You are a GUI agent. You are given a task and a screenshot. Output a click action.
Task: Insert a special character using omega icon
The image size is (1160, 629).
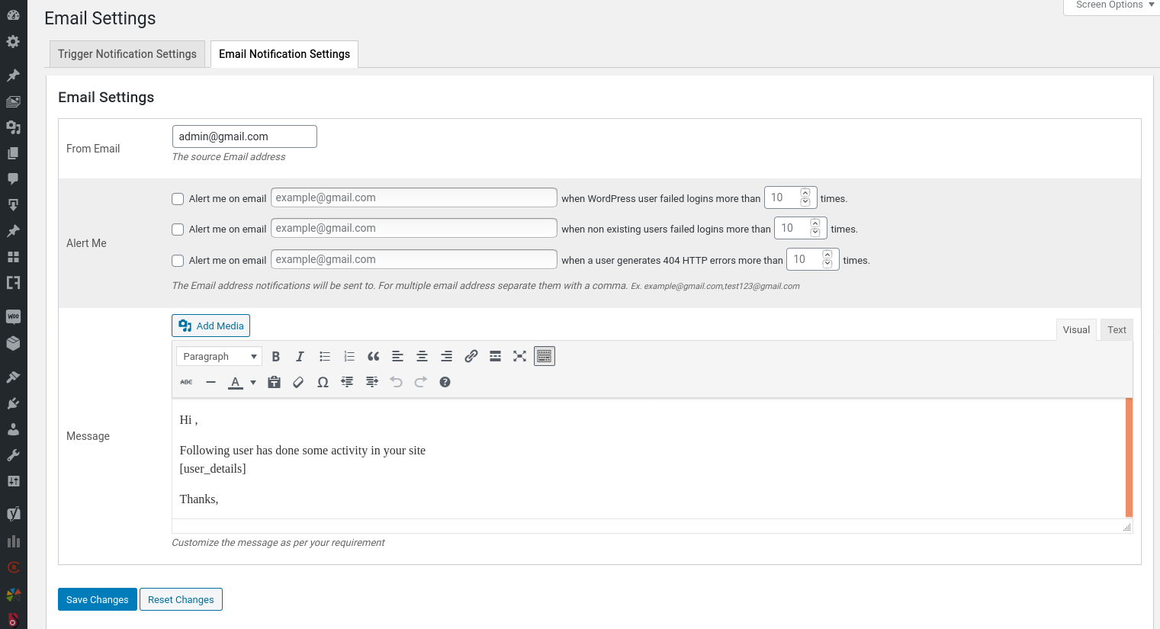click(x=323, y=382)
